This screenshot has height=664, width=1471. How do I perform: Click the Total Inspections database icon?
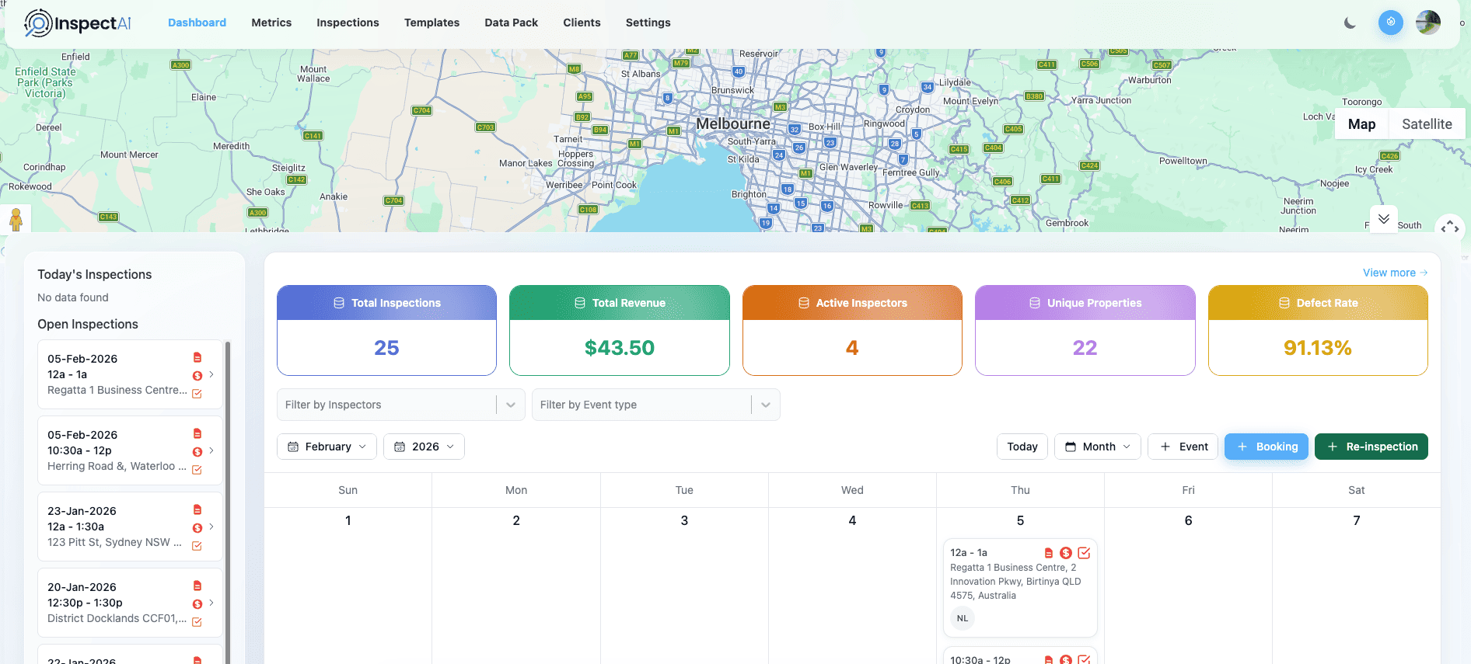click(339, 303)
